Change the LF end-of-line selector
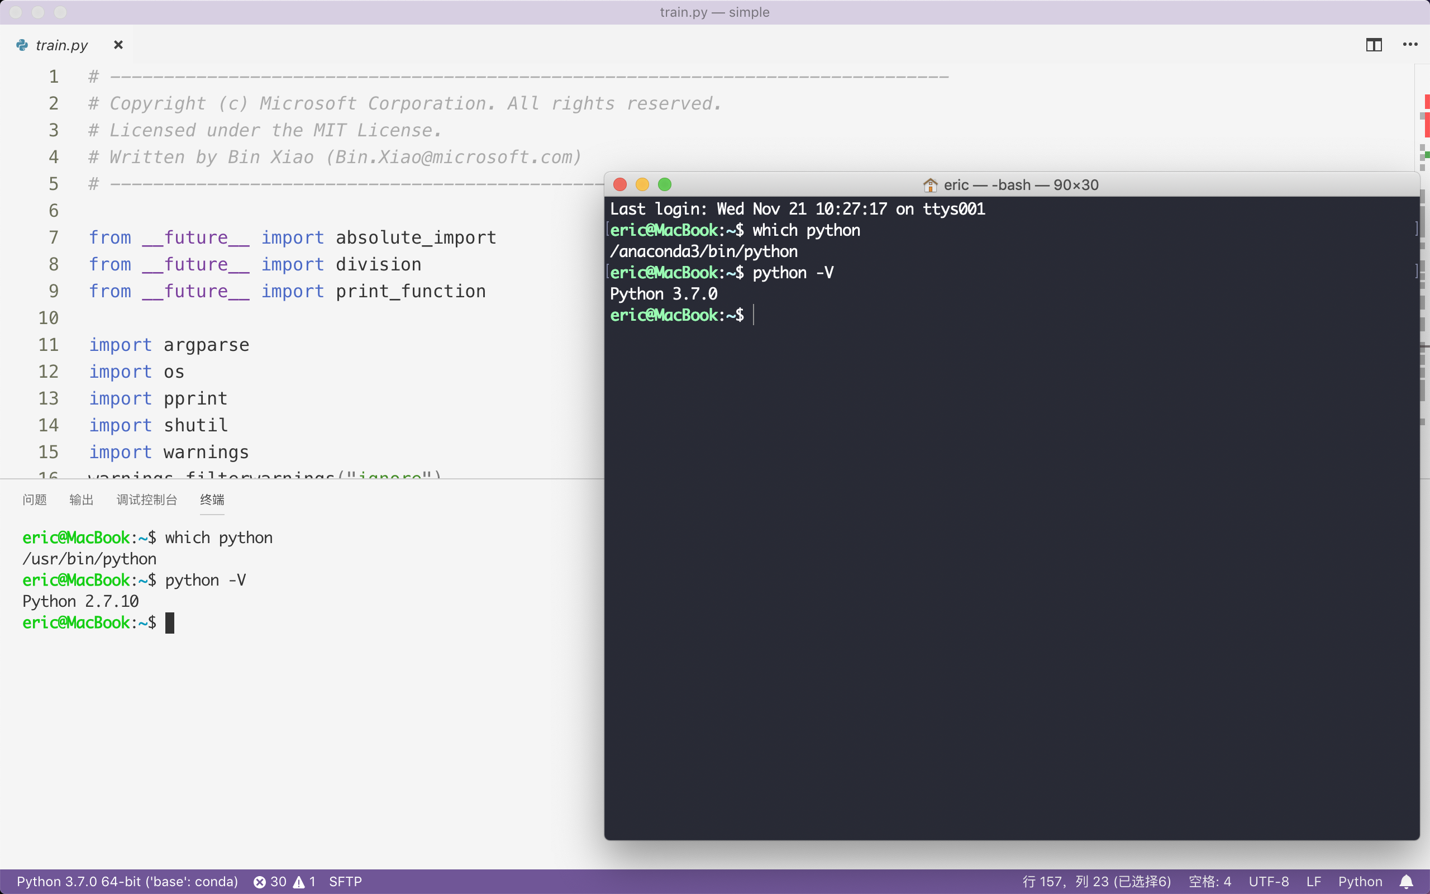This screenshot has width=1430, height=894. [x=1314, y=882]
